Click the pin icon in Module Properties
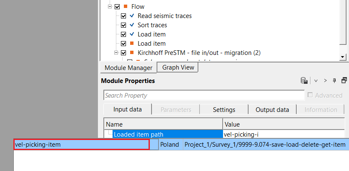349x171 pixels. 334,80
